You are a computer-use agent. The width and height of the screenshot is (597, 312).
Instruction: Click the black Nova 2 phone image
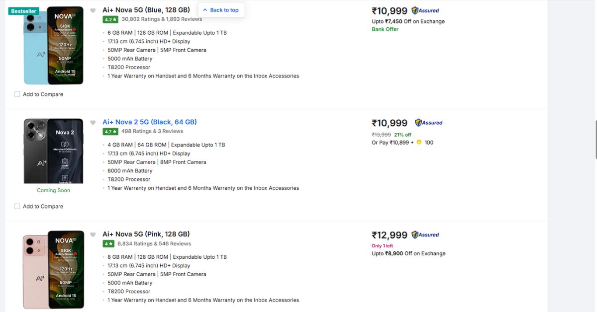pyautogui.click(x=54, y=151)
